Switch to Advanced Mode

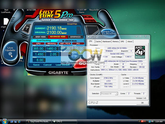coord(58,37)
